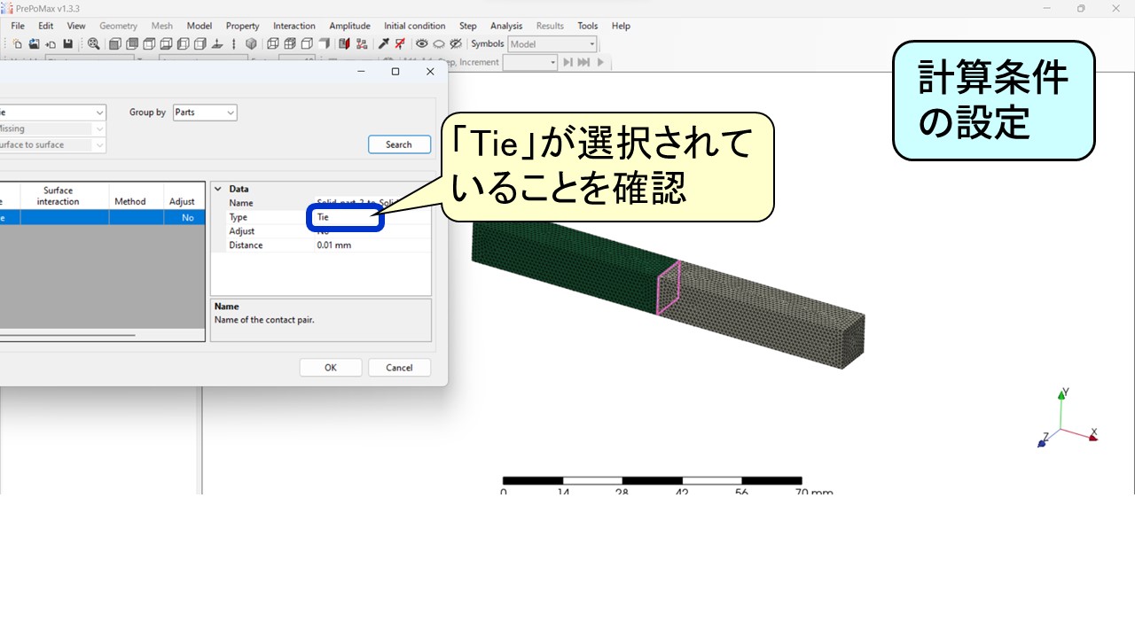Open the Tools menu
1135x638 pixels.
click(588, 26)
